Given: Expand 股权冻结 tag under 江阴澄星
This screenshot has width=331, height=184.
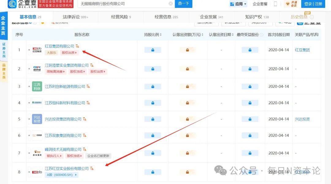Looking at the screenshot, I should (x=77, y=72).
